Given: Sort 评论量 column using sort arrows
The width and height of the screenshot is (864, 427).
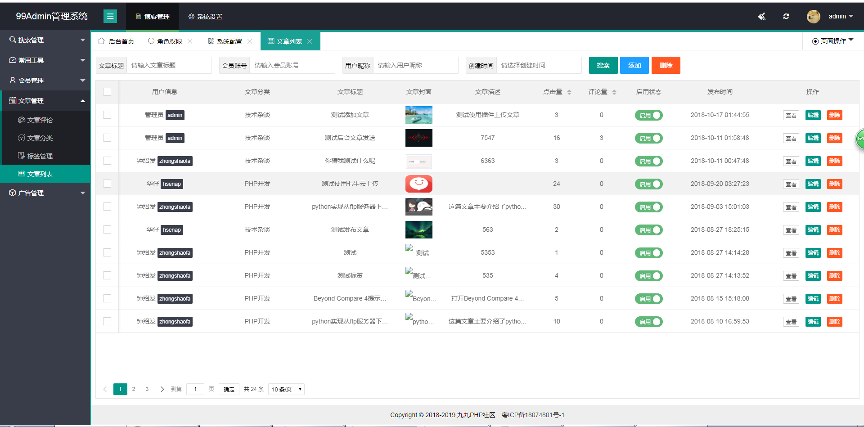Looking at the screenshot, I should 614,92.
